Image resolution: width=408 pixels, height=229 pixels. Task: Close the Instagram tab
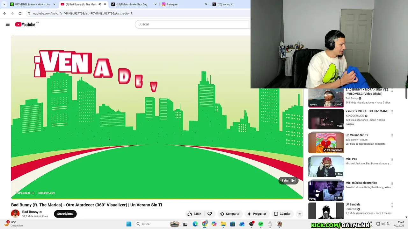[x=206, y=4]
